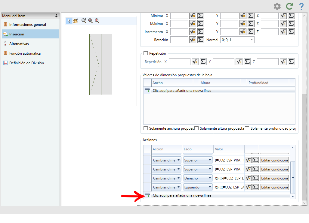Open Acción dropdown in Izquierdo row
The image size is (309, 223).
tap(166, 187)
